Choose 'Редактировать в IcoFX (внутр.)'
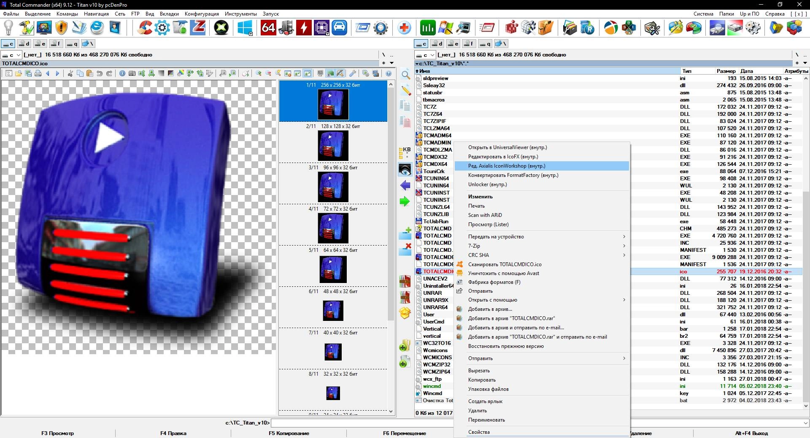The width and height of the screenshot is (810, 438). (x=542, y=157)
